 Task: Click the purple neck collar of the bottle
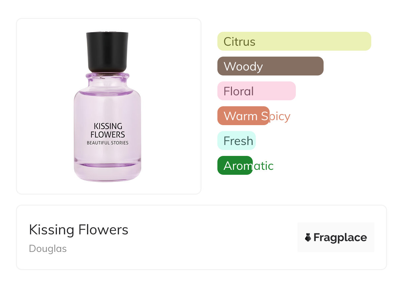coord(108,77)
